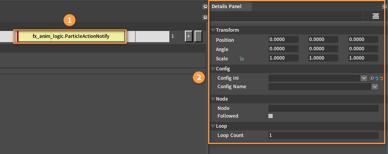Open the Config Ini dropdown

[x=364, y=79]
